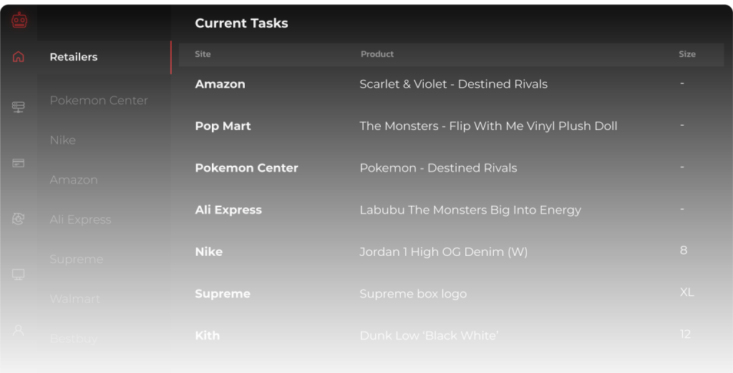The image size is (733, 373).
Task: Open the payment card icon
Action: click(19, 163)
